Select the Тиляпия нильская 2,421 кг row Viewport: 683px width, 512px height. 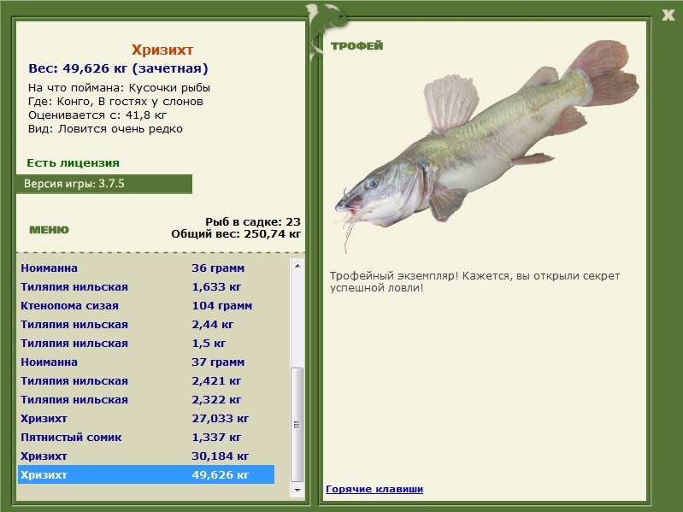[x=146, y=381]
